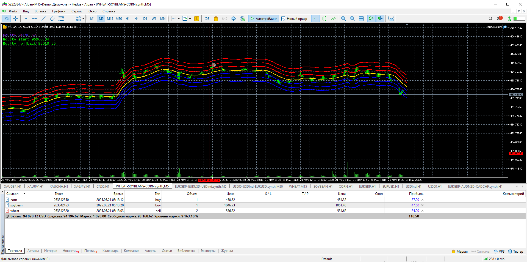This screenshot has height=262, width=527.
Task: Toggle the chart shift option
Action: [x=380, y=19]
